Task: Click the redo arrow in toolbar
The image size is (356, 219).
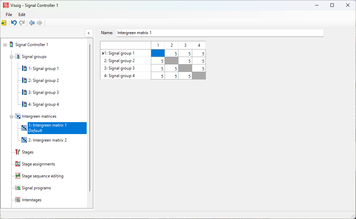Action: coord(22,23)
